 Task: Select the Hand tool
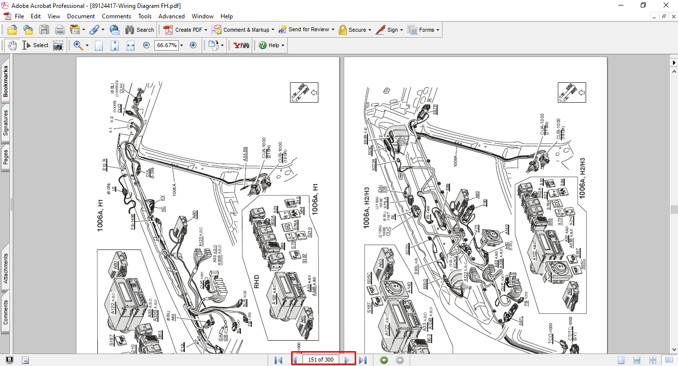coord(12,45)
